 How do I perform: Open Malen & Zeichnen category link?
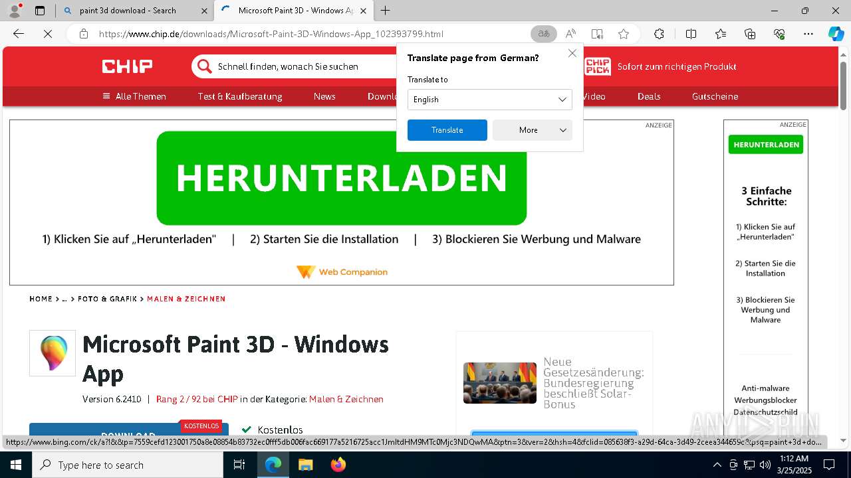pos(346,399)
